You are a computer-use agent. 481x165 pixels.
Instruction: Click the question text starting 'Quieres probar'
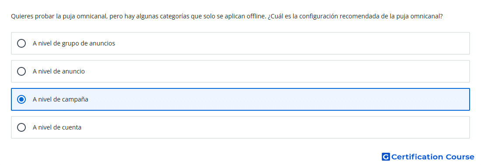point(227,16)
